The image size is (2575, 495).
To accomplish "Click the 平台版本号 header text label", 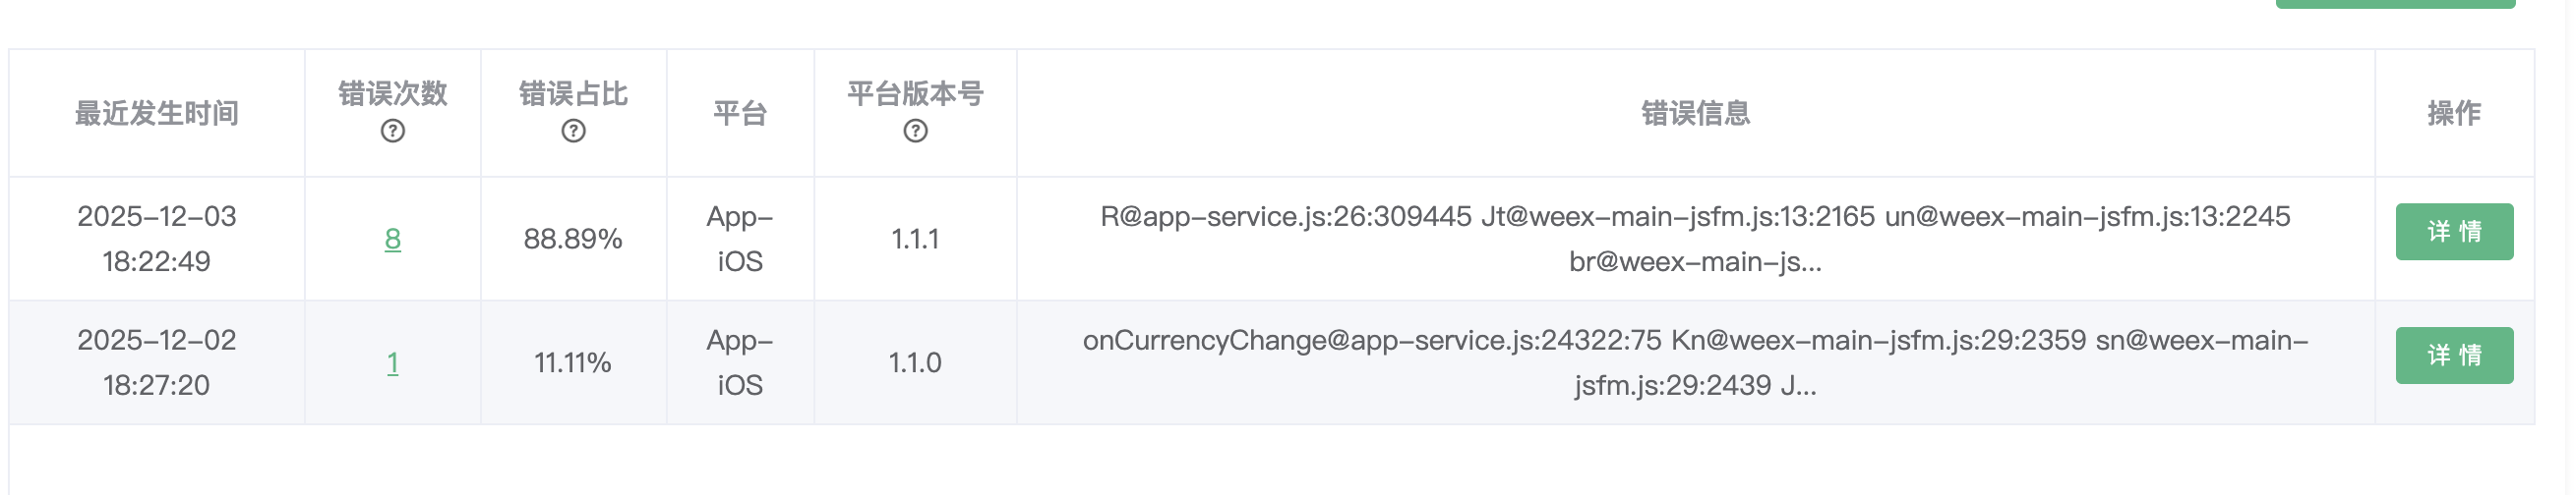I will pyautogui.click(x=915, y=94).
